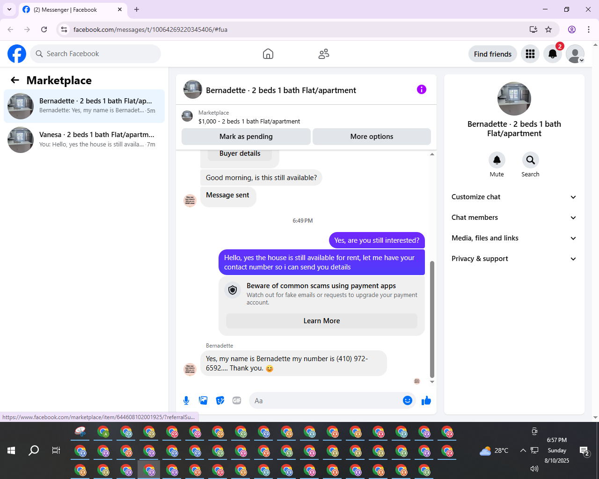599x479 pixels.
Task: Attach a photo file icon
Action: point(203,400)
